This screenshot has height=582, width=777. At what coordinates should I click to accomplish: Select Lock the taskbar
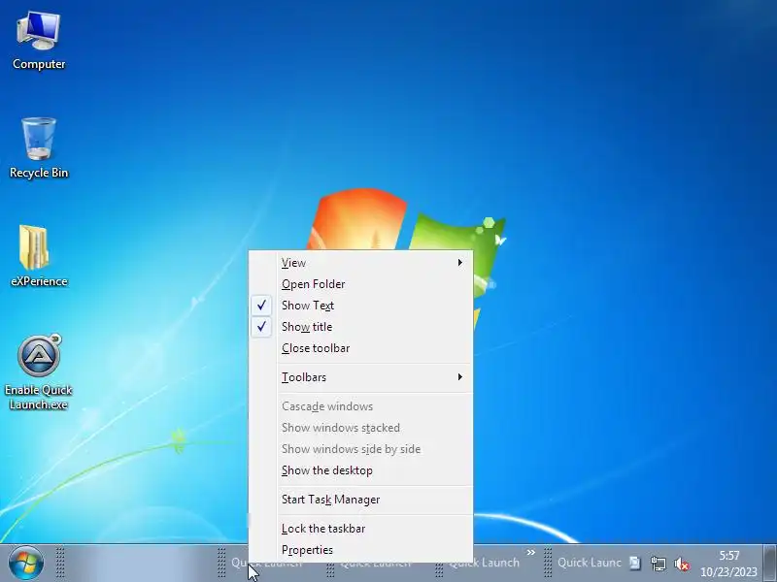click(360, 529)
